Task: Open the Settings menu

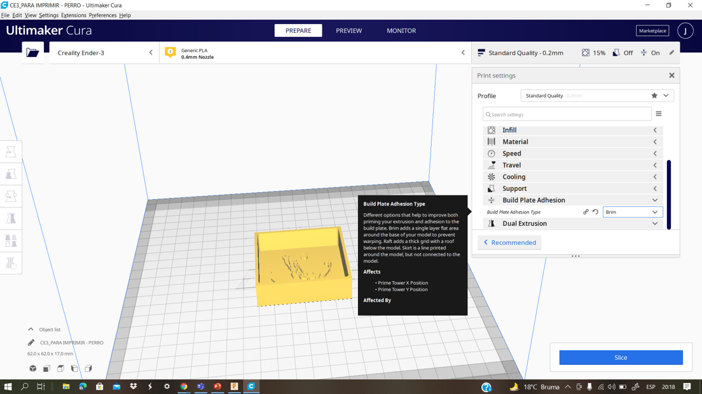Action: pyautogui.click(x=48, y=15)
